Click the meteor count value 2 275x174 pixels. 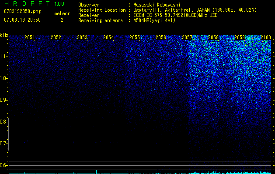62,20
